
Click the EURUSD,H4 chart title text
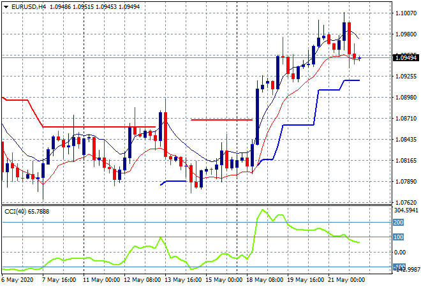[29, 7]
